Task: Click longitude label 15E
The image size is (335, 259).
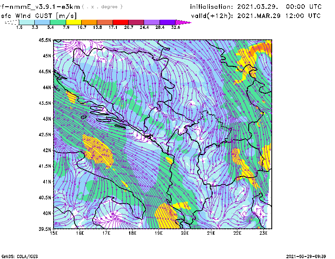Action: pyautogui.click(x=54, y=233)
